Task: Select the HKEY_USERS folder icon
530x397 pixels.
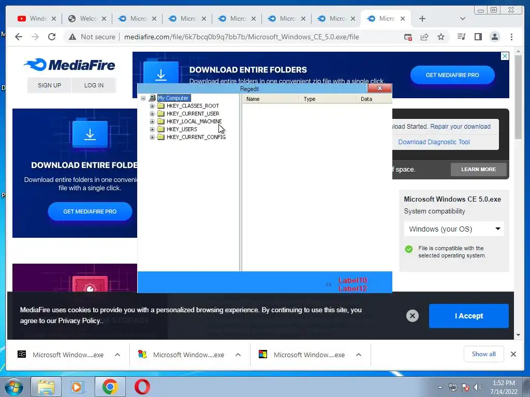Action: 161,129
